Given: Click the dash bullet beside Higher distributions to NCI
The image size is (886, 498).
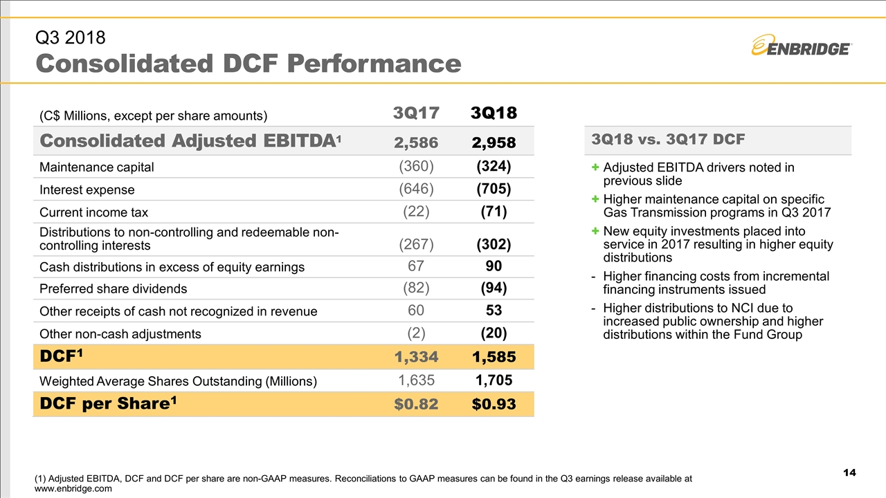Looking at the screenshot, I should pyautogui.click(x=595, y=308).
